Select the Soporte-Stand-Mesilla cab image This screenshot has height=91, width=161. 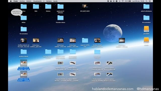tap(60, 63)
